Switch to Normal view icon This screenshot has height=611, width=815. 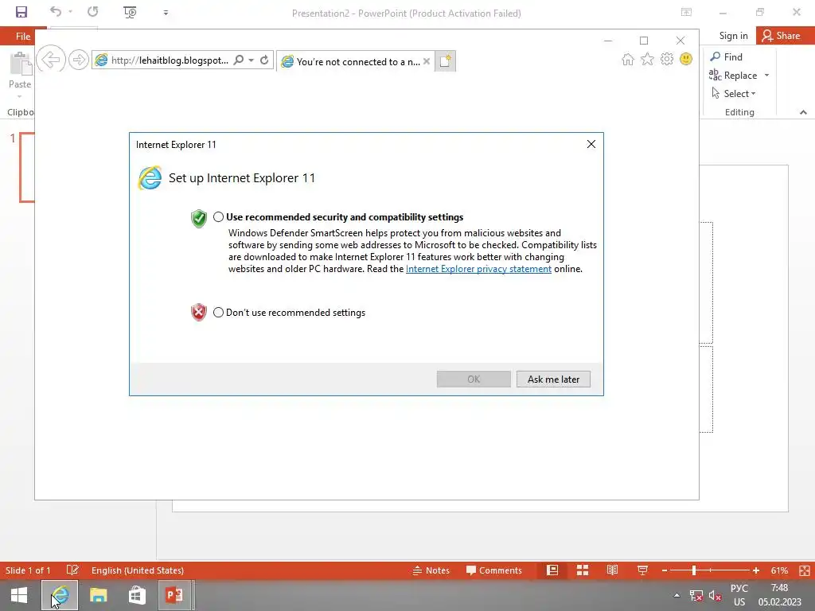(552, 570)
